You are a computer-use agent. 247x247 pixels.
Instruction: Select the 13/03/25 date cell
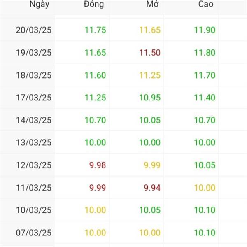coord(34,143)
